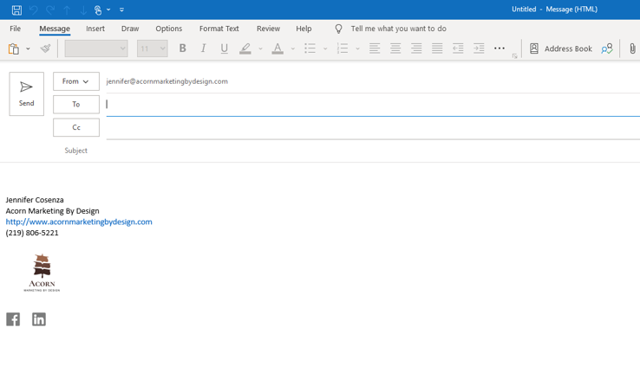Increase paragraph indent

[479, 48]
